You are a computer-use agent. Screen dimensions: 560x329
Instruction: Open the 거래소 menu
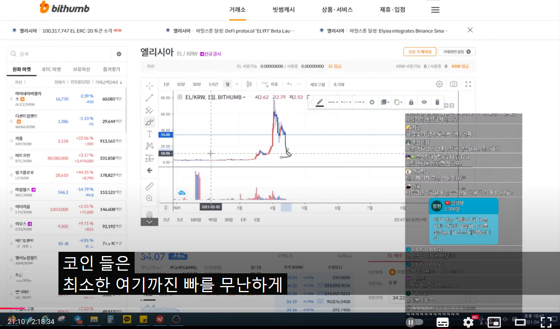point(237,10)
